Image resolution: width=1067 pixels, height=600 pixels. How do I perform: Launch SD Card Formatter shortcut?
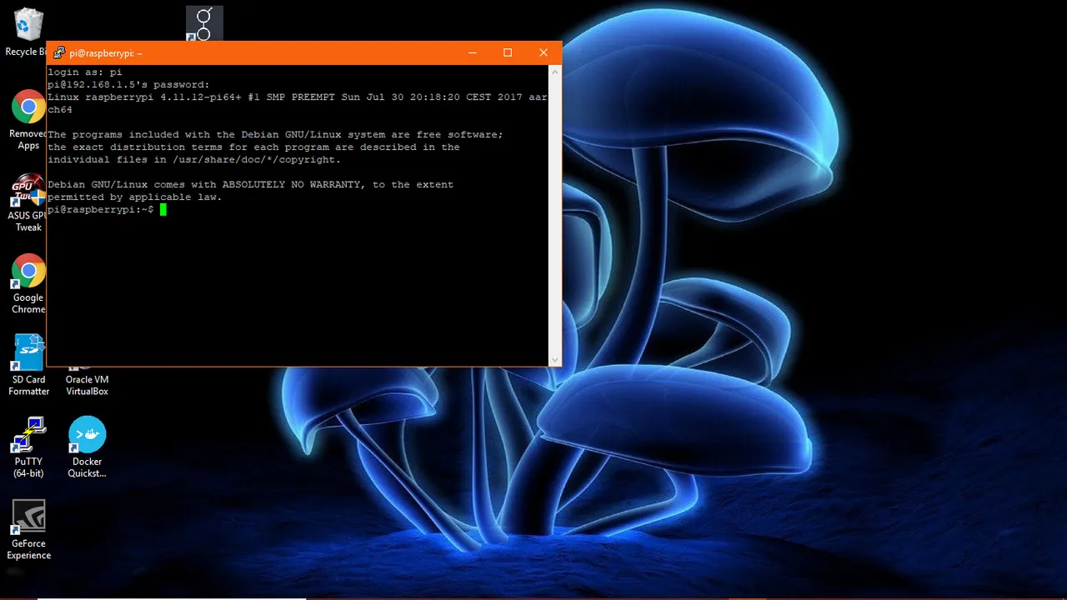click(x=28, y=365)
